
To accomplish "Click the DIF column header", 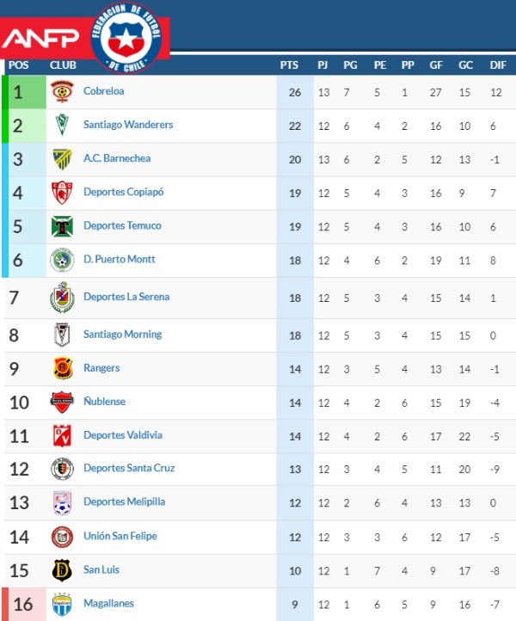I will pyautogui.click(x=498, y=65).
